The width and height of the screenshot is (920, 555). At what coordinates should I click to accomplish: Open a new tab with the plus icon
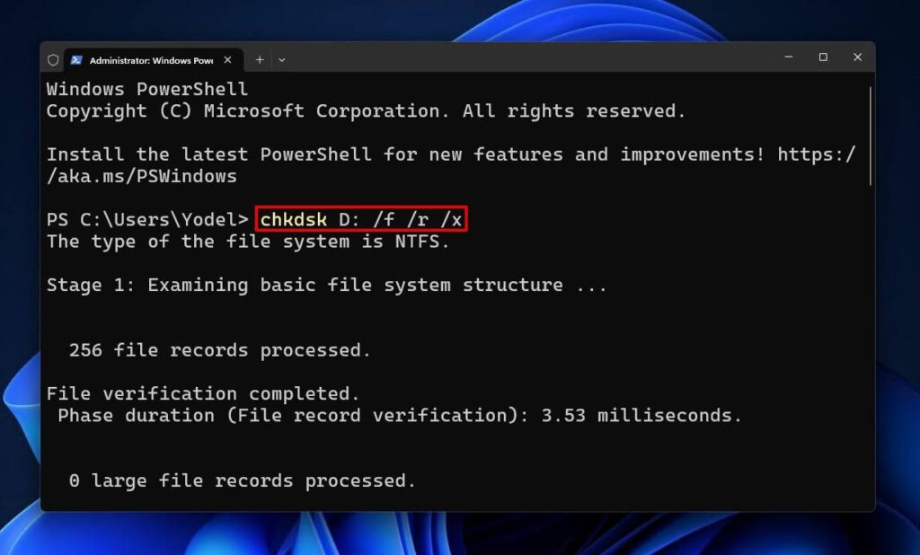click(x=259, y=58)
